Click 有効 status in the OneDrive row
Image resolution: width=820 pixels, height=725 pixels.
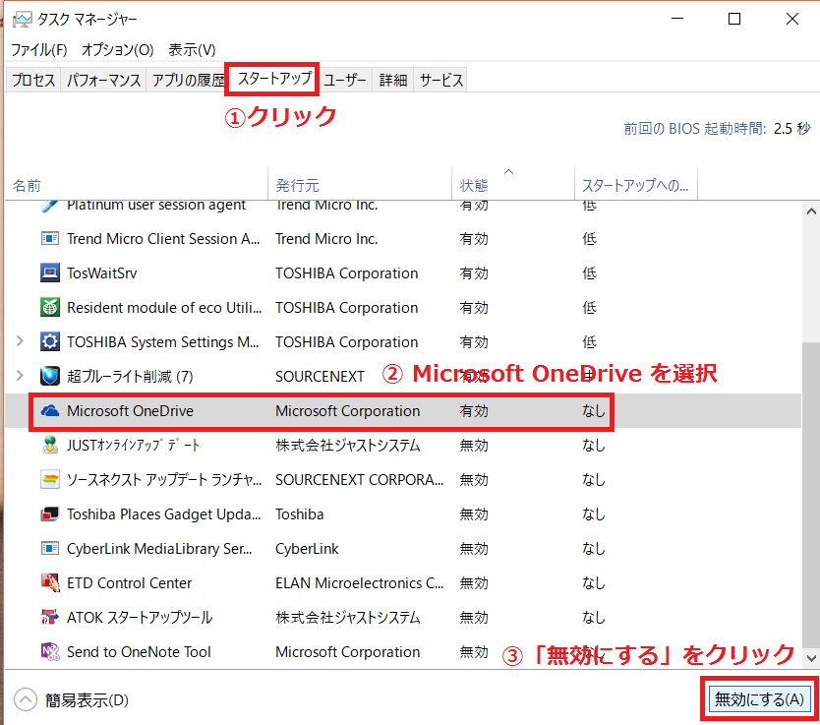click(474, 411)
